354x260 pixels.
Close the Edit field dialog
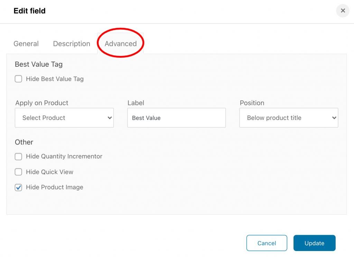[343, 11]
